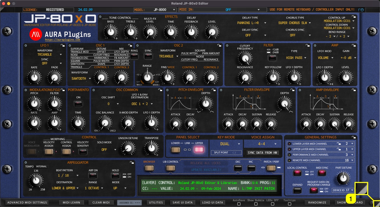Open the Amp Envelope gear icon

[300, 90]
